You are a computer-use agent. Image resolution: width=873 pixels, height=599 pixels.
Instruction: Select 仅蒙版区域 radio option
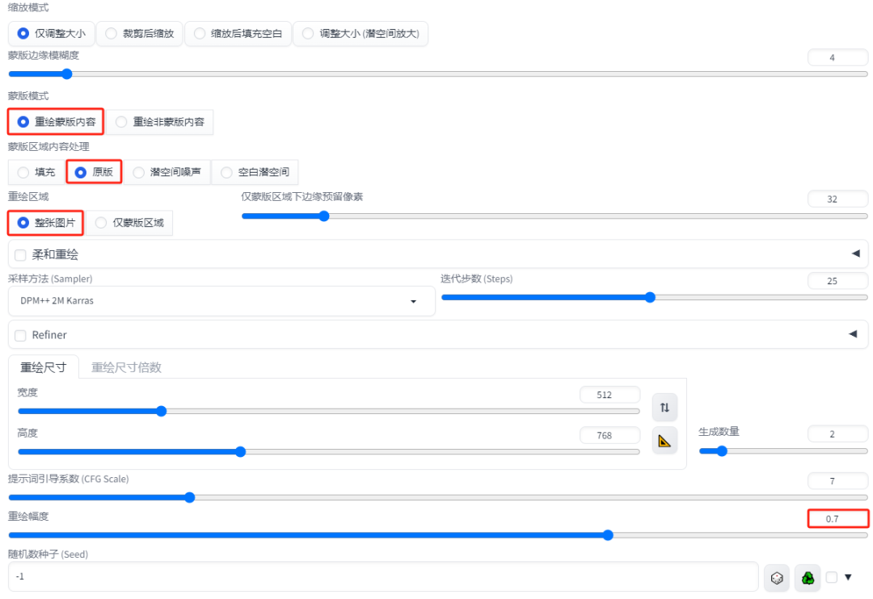click(129, 223)
